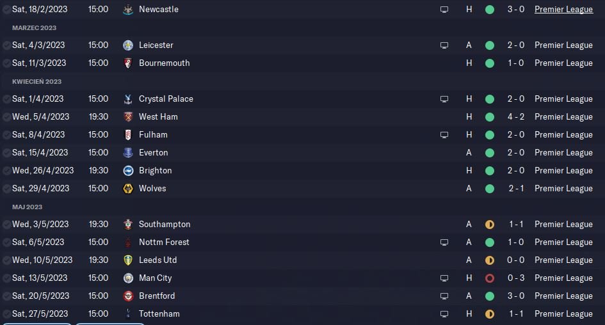Open the underlined Premier League link for Newcastle
The image size is (605, 325).
563,9
